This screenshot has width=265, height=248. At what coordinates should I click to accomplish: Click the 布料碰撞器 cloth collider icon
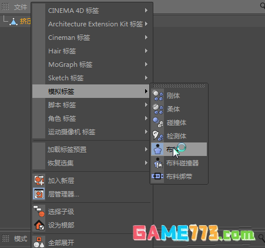[x=158, y=163]
